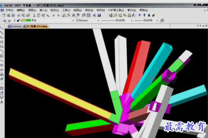Open the 标注 menu
The image size is (208, 138).
point(89,10)
